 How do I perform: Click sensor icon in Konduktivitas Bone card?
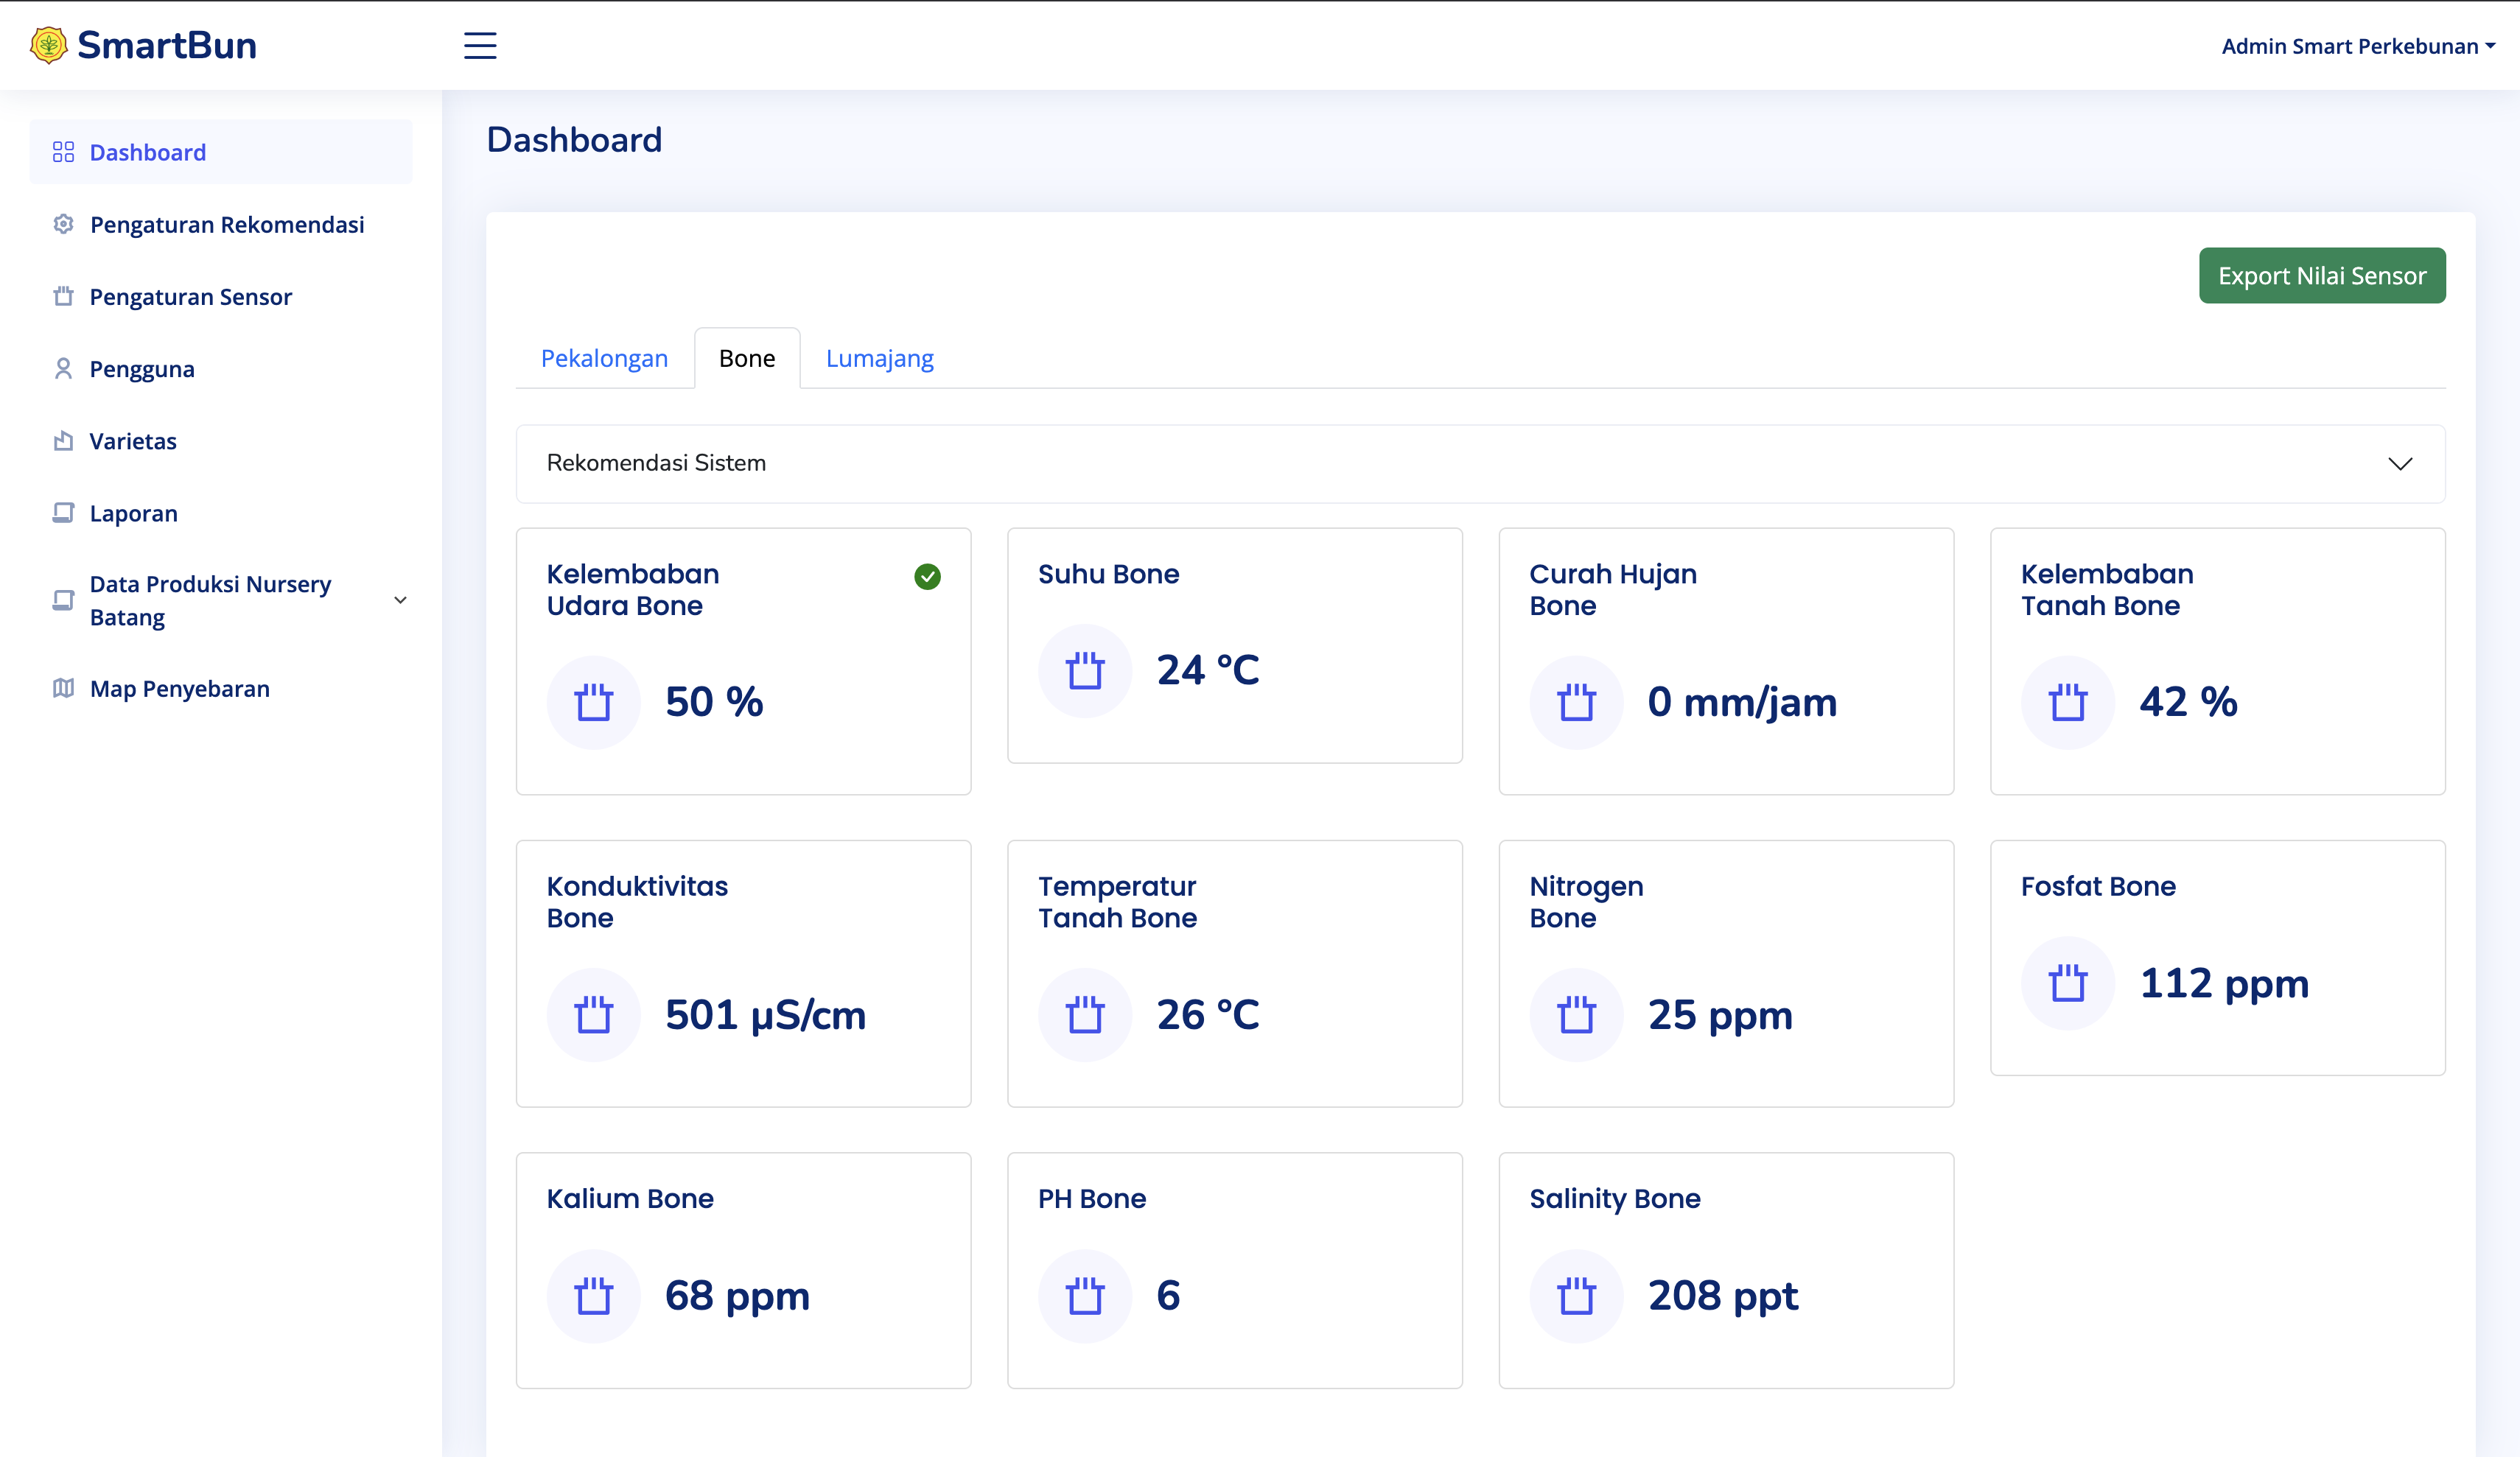pos(593,1015)
